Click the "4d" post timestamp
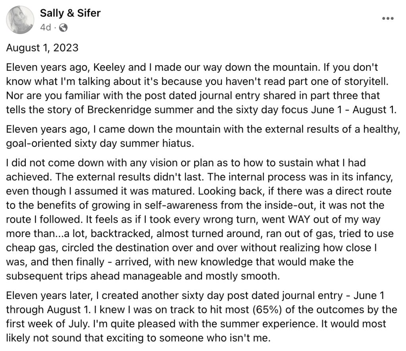 click(46, 28)
